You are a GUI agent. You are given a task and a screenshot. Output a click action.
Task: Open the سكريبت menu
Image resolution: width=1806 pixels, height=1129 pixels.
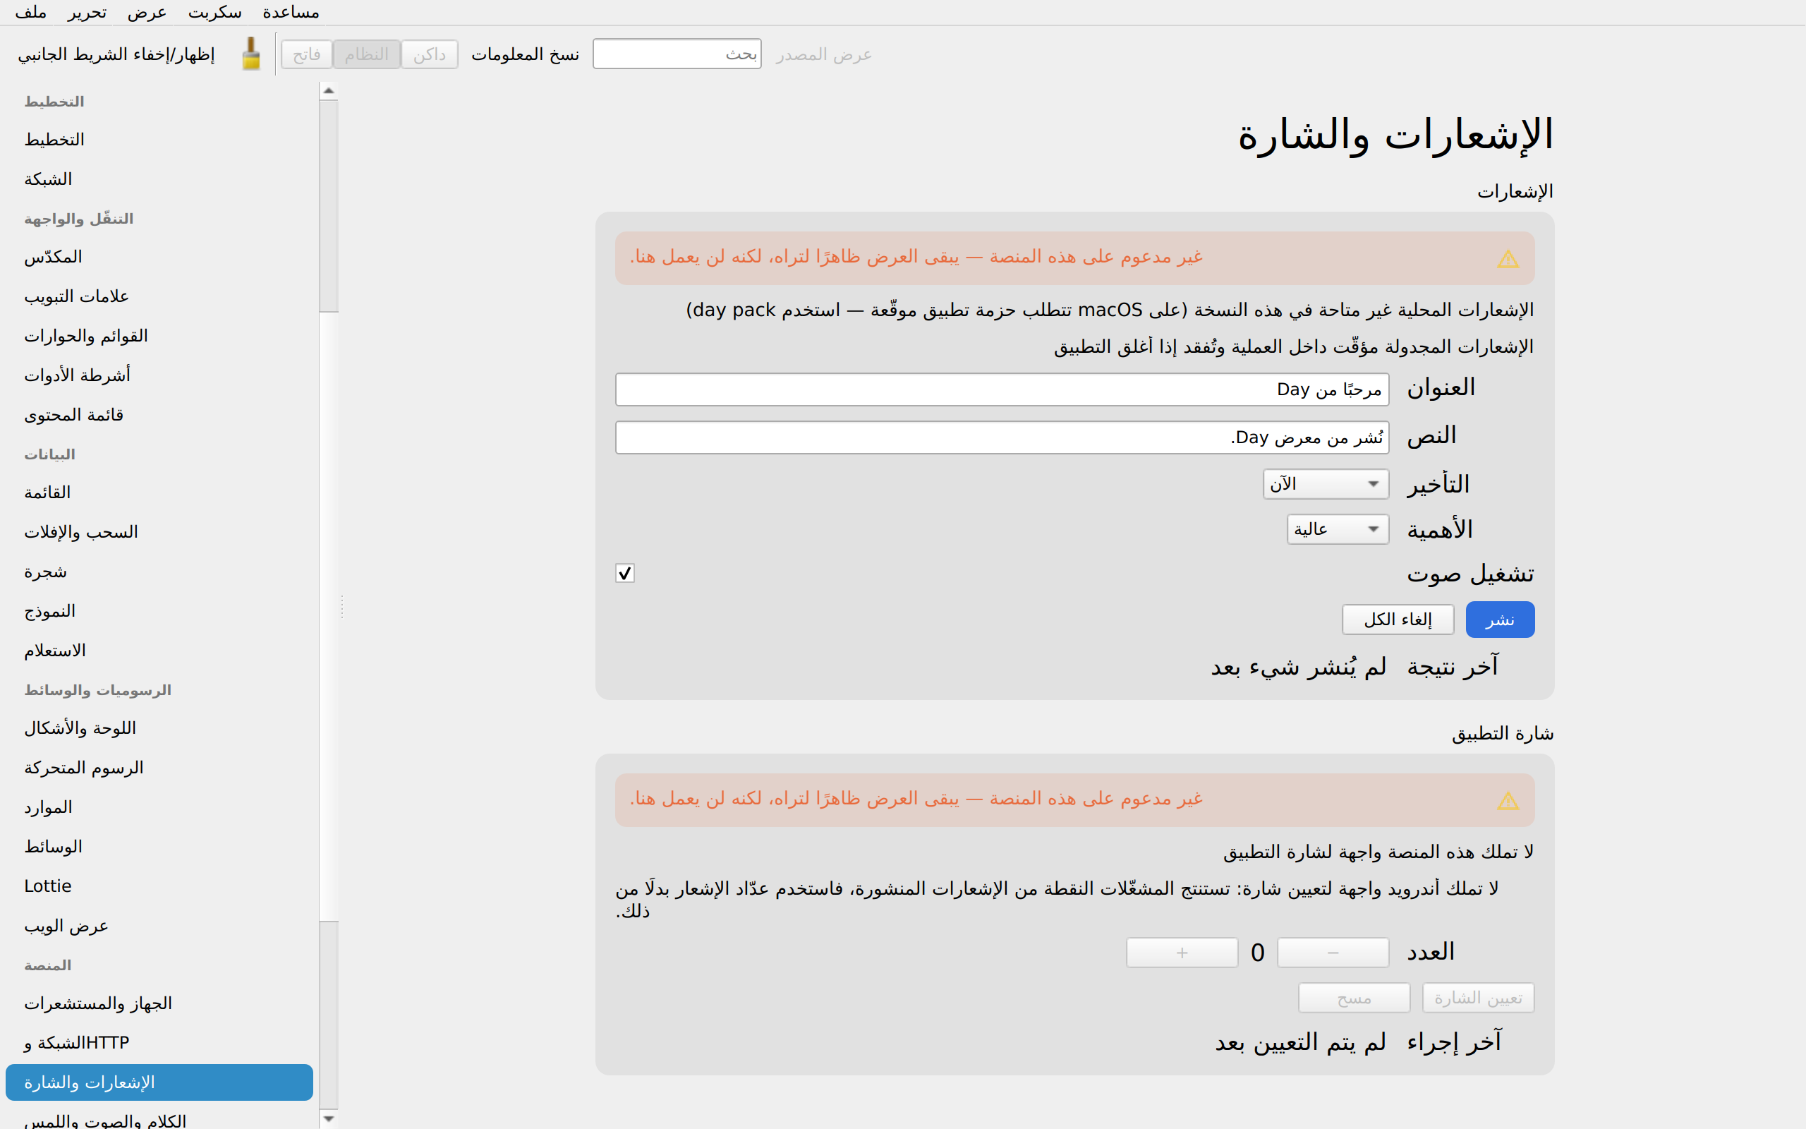[215, 13]
